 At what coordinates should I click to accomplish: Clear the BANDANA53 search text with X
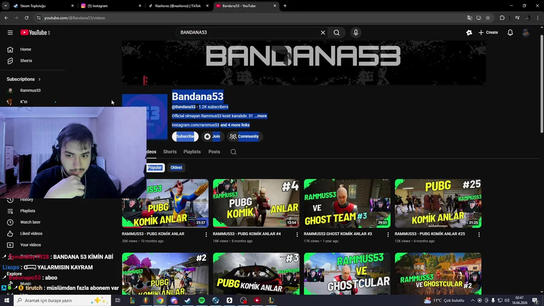323,32
